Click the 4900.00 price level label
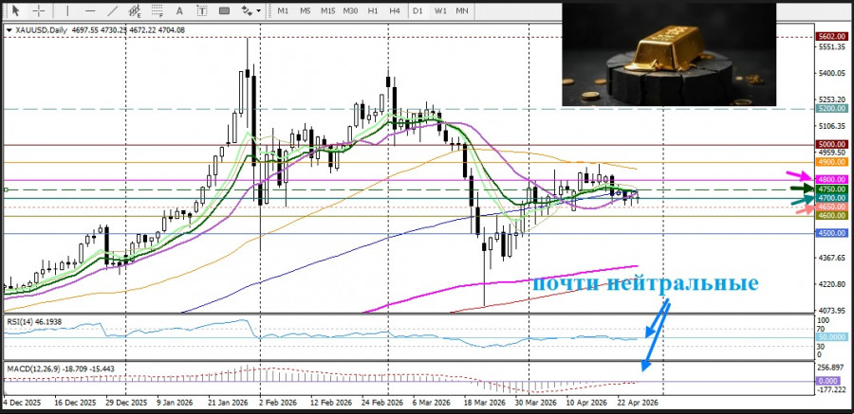Image resolution: width=854 pixels, height=414 pixels. tap(831, 162)
